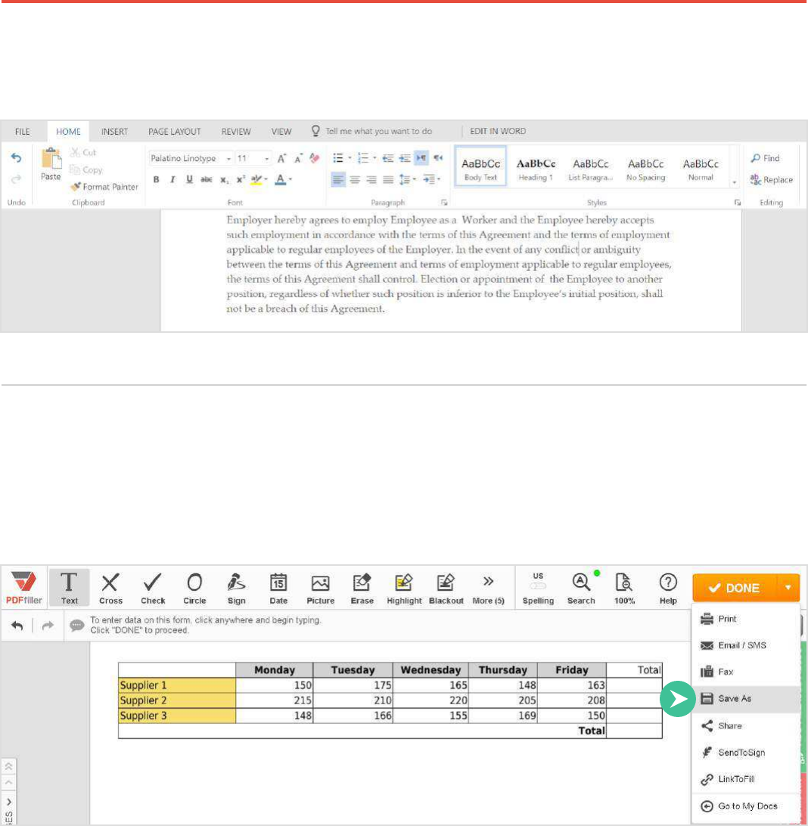Switch to the VIEW tab
Viewport: 808px width, 826px height.
281,131
